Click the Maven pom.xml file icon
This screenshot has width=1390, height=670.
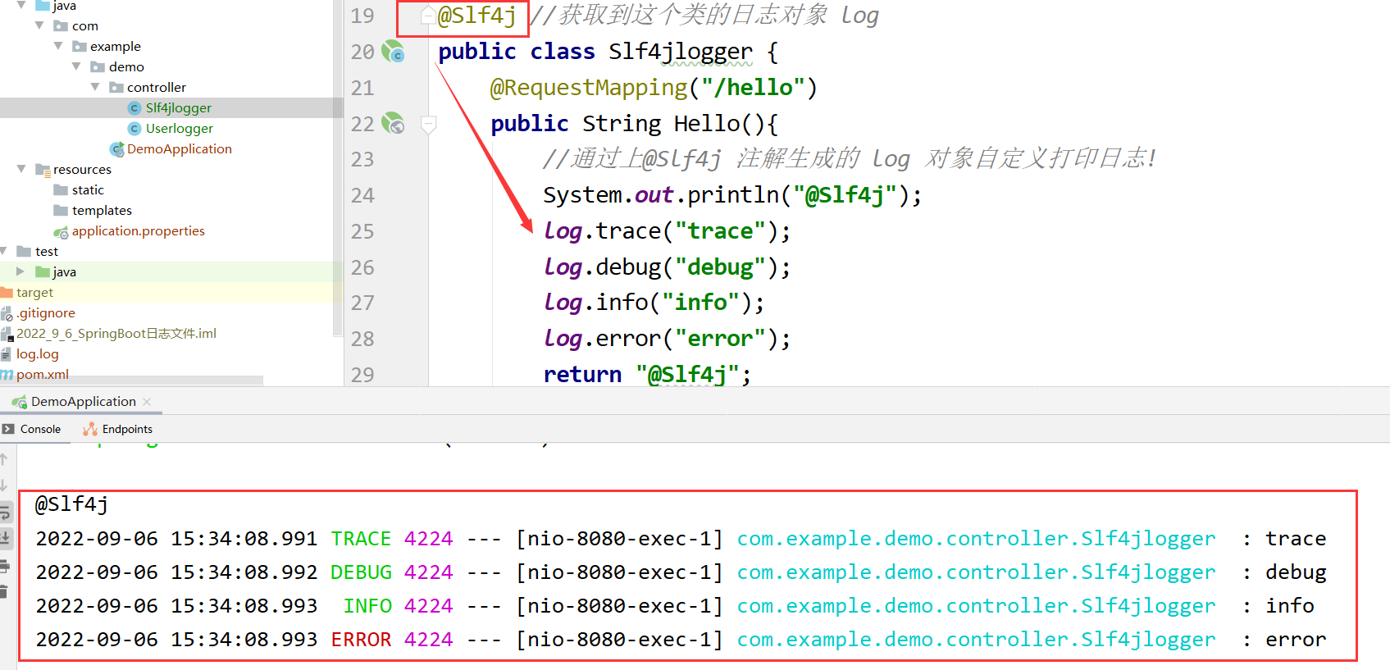click(7, 375)
